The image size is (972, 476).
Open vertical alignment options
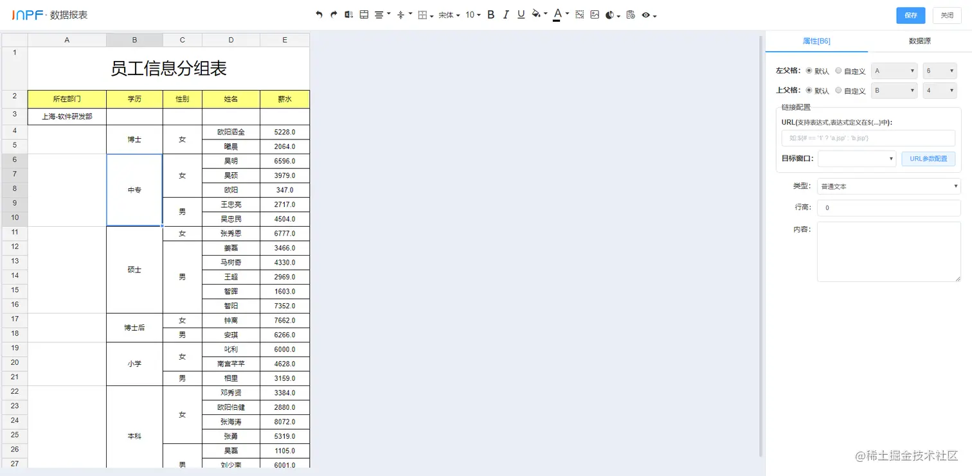tap(404, 15)
